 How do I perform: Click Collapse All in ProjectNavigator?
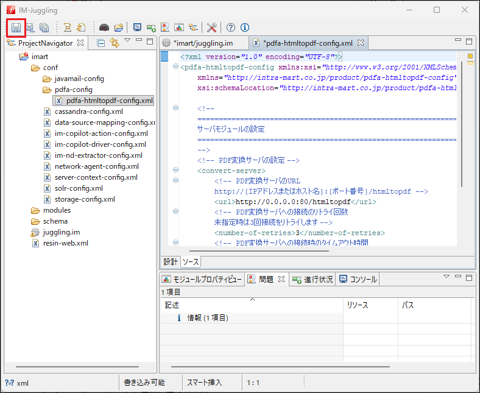[x=101, y=43]
